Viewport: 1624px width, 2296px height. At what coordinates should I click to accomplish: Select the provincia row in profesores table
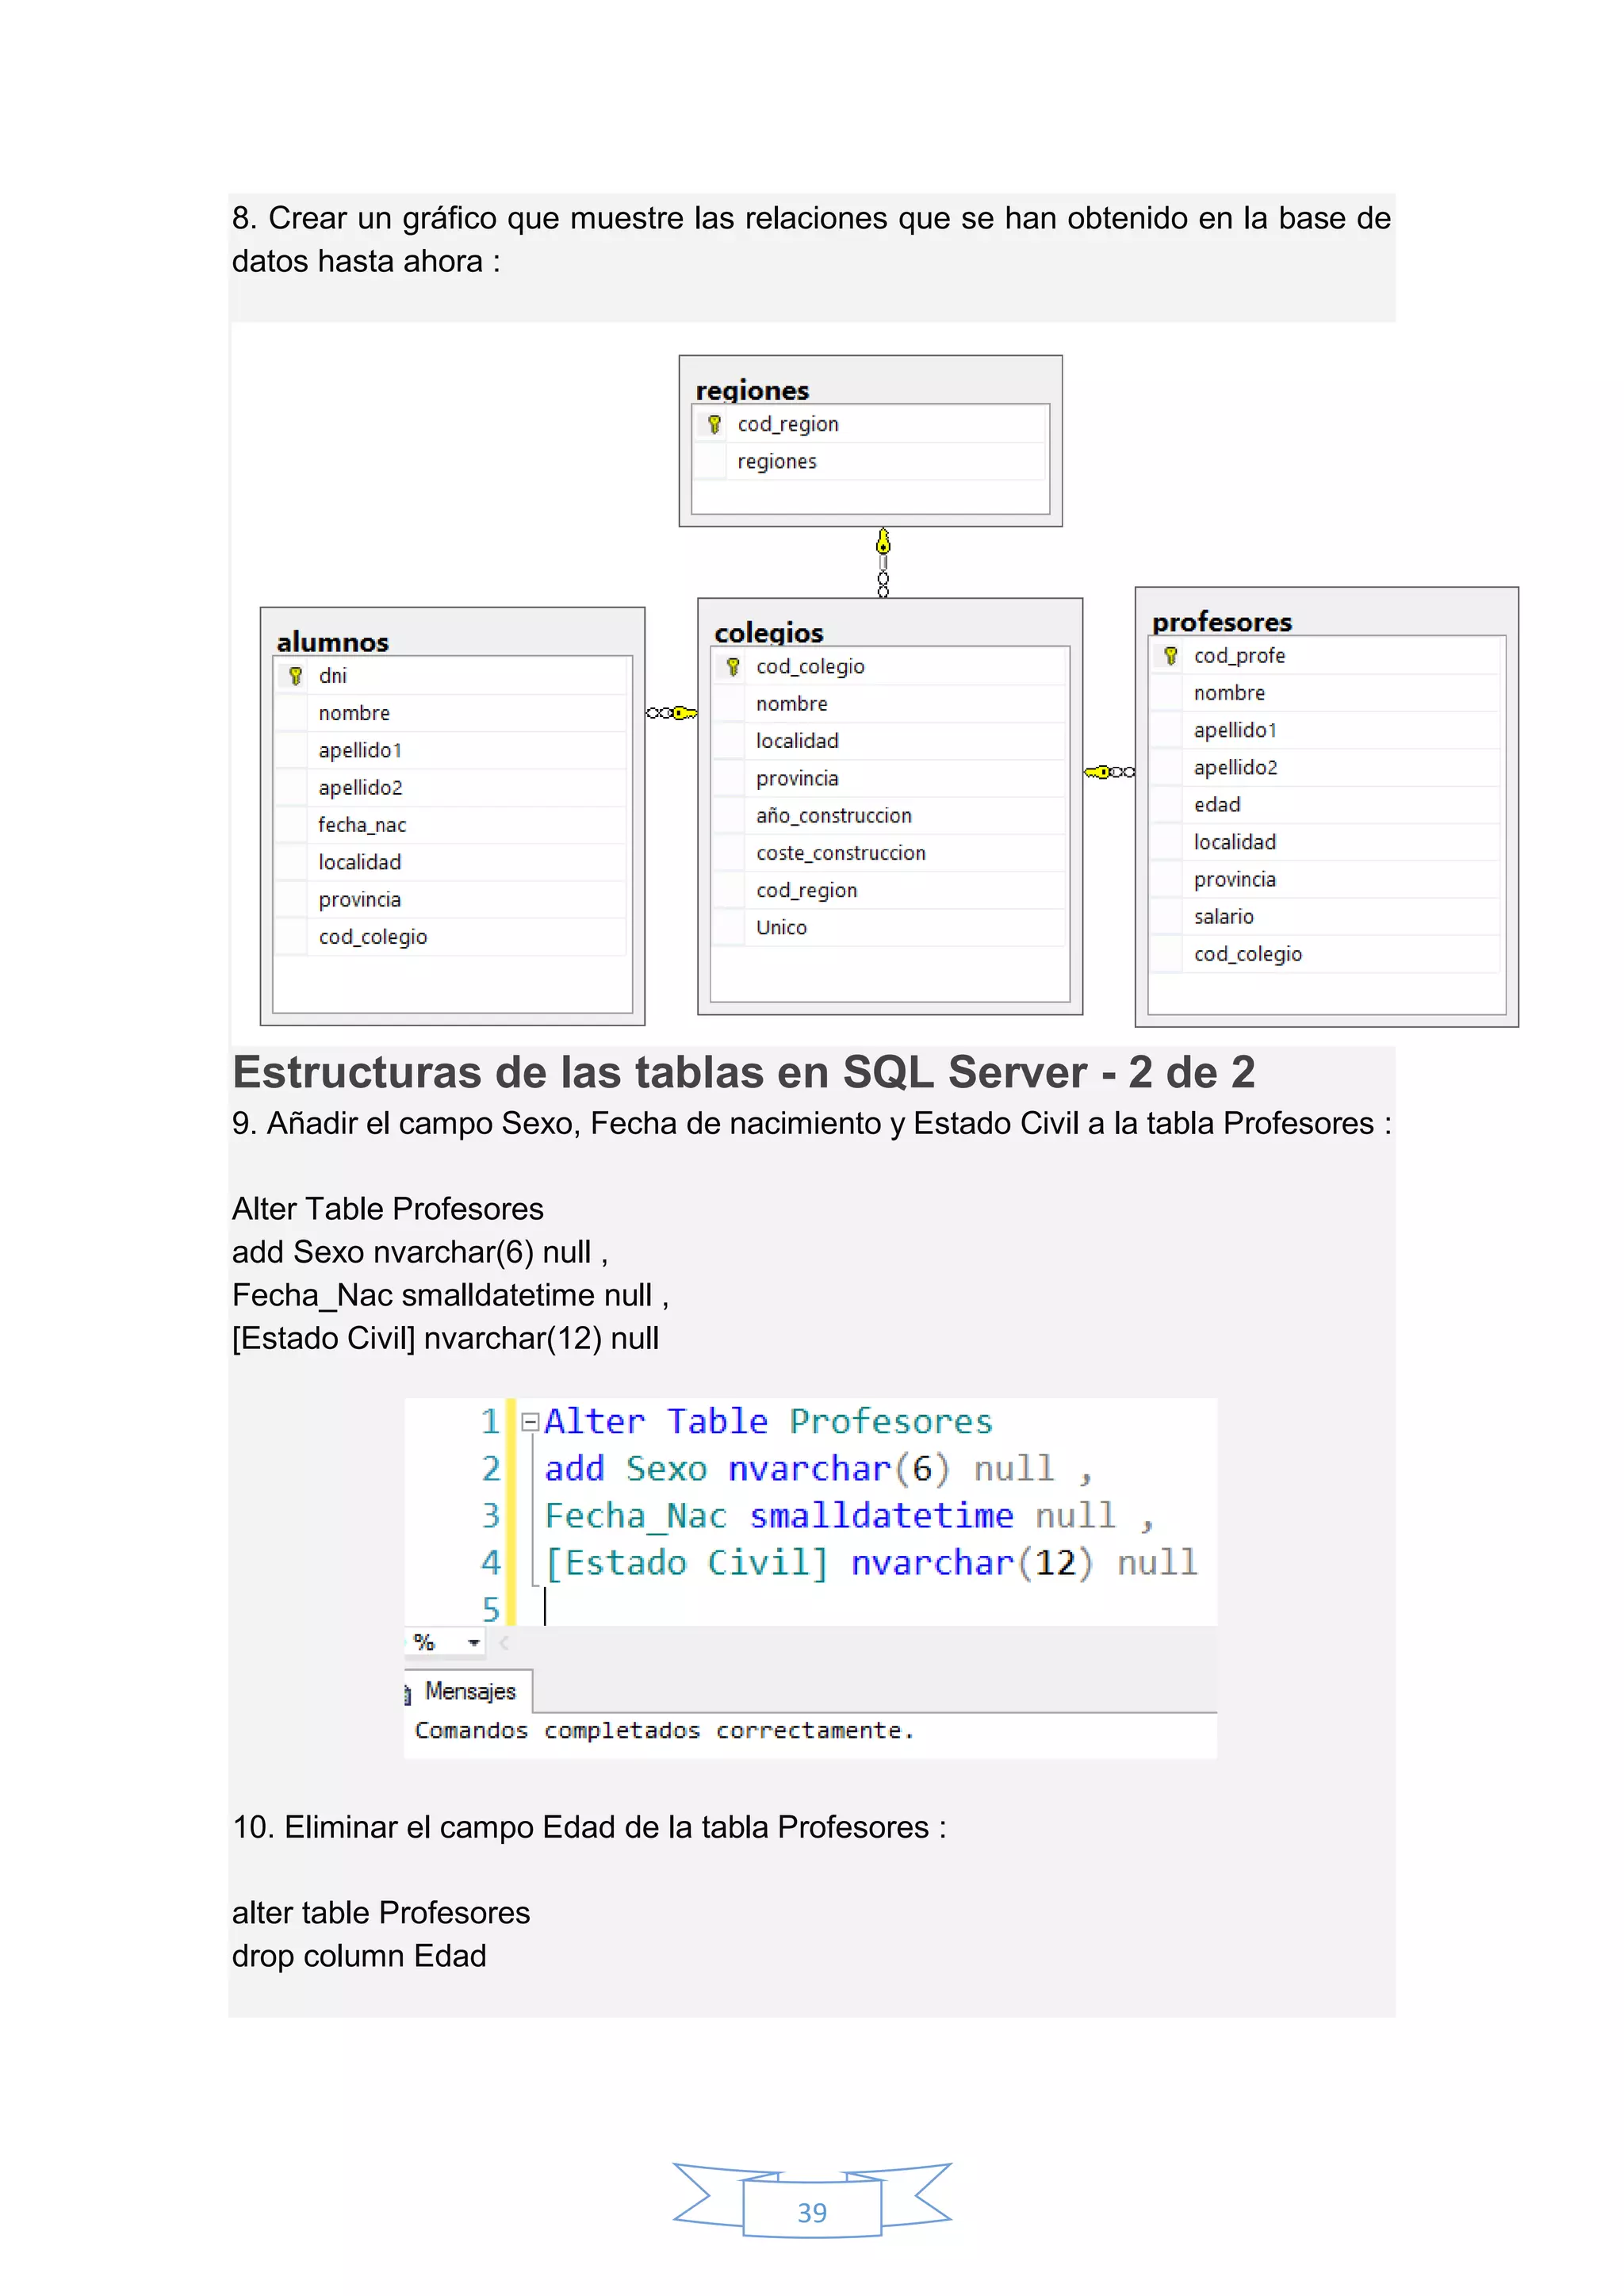[x=1326, y=880]
